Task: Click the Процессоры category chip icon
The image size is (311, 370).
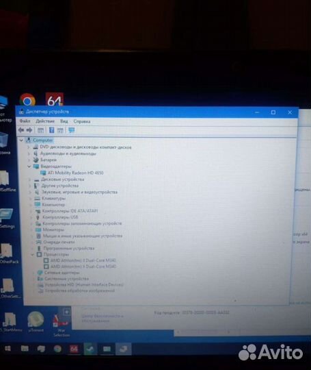Action: coord(40,254)
